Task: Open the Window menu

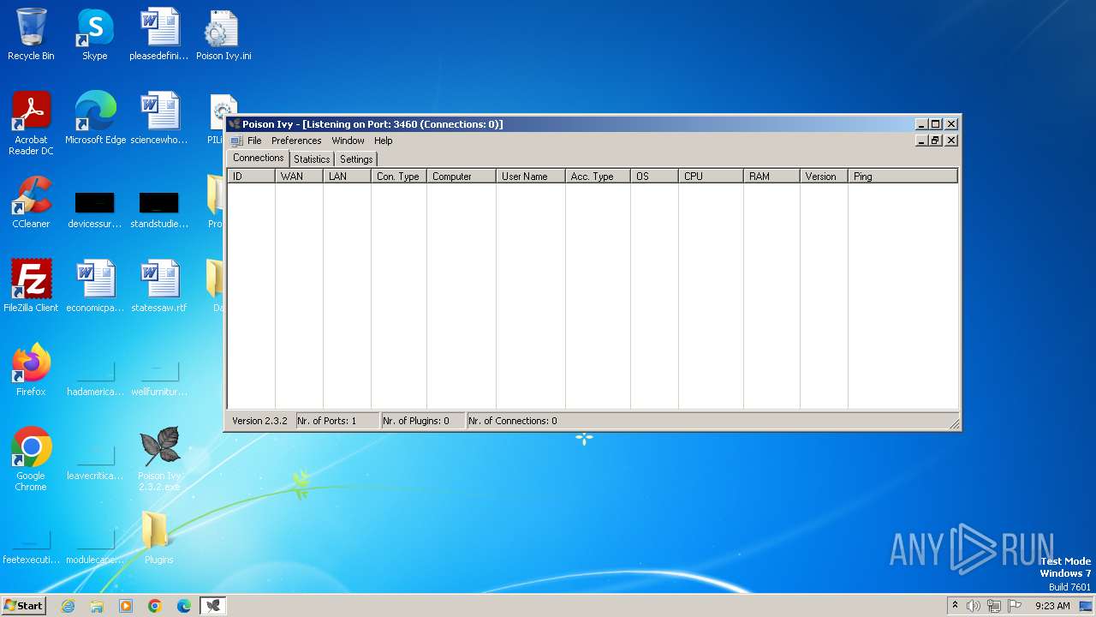Action: click(348, 141)
